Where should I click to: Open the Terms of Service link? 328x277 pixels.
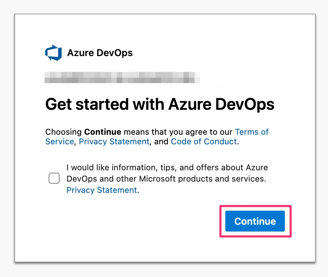[252, 132]
